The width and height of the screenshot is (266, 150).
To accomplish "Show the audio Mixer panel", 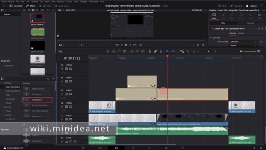I will coord(222,6).
